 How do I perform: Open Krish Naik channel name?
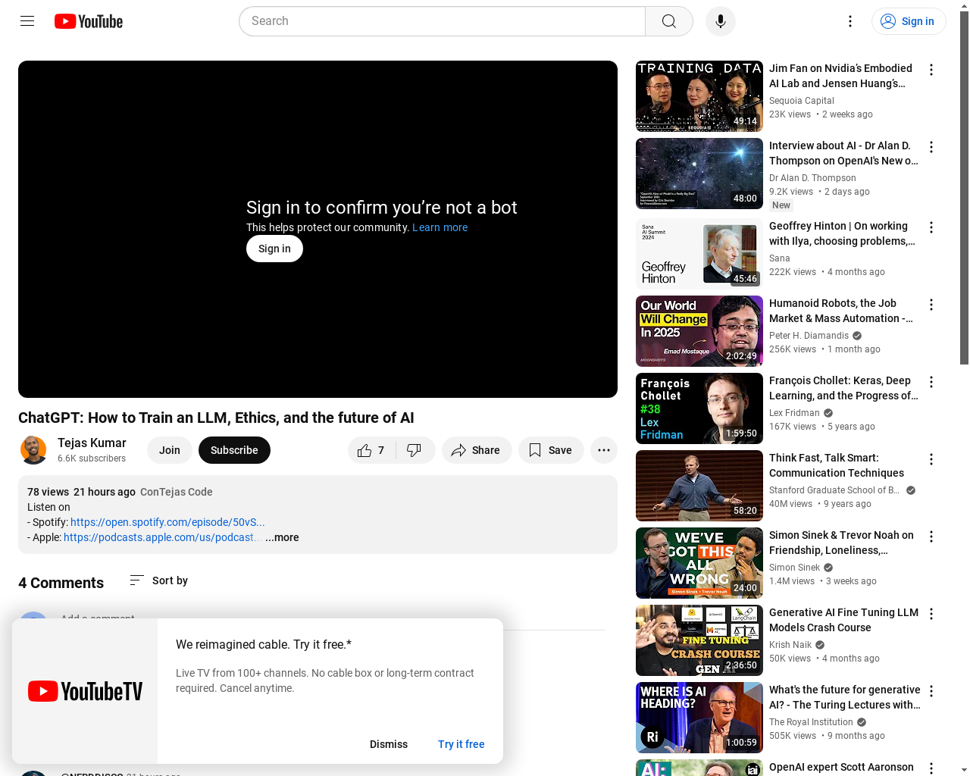pyautogui.click(x=790, y=645)
